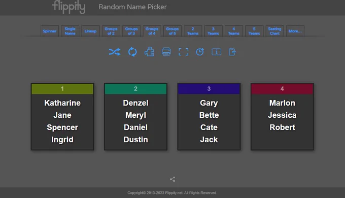This screenshot has width=345, height=198.
Task: Select the name Bette
Action: coord(209,115)
